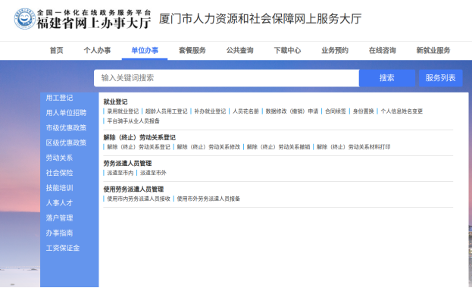Select 劳动关系 in the sidebar
This screenshot has height=288, width=472.
[x=59, y=158]
